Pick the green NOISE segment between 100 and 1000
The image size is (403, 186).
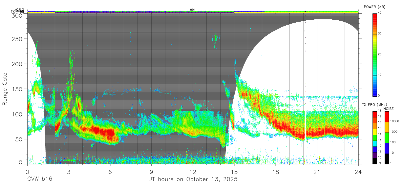point(387,137)
